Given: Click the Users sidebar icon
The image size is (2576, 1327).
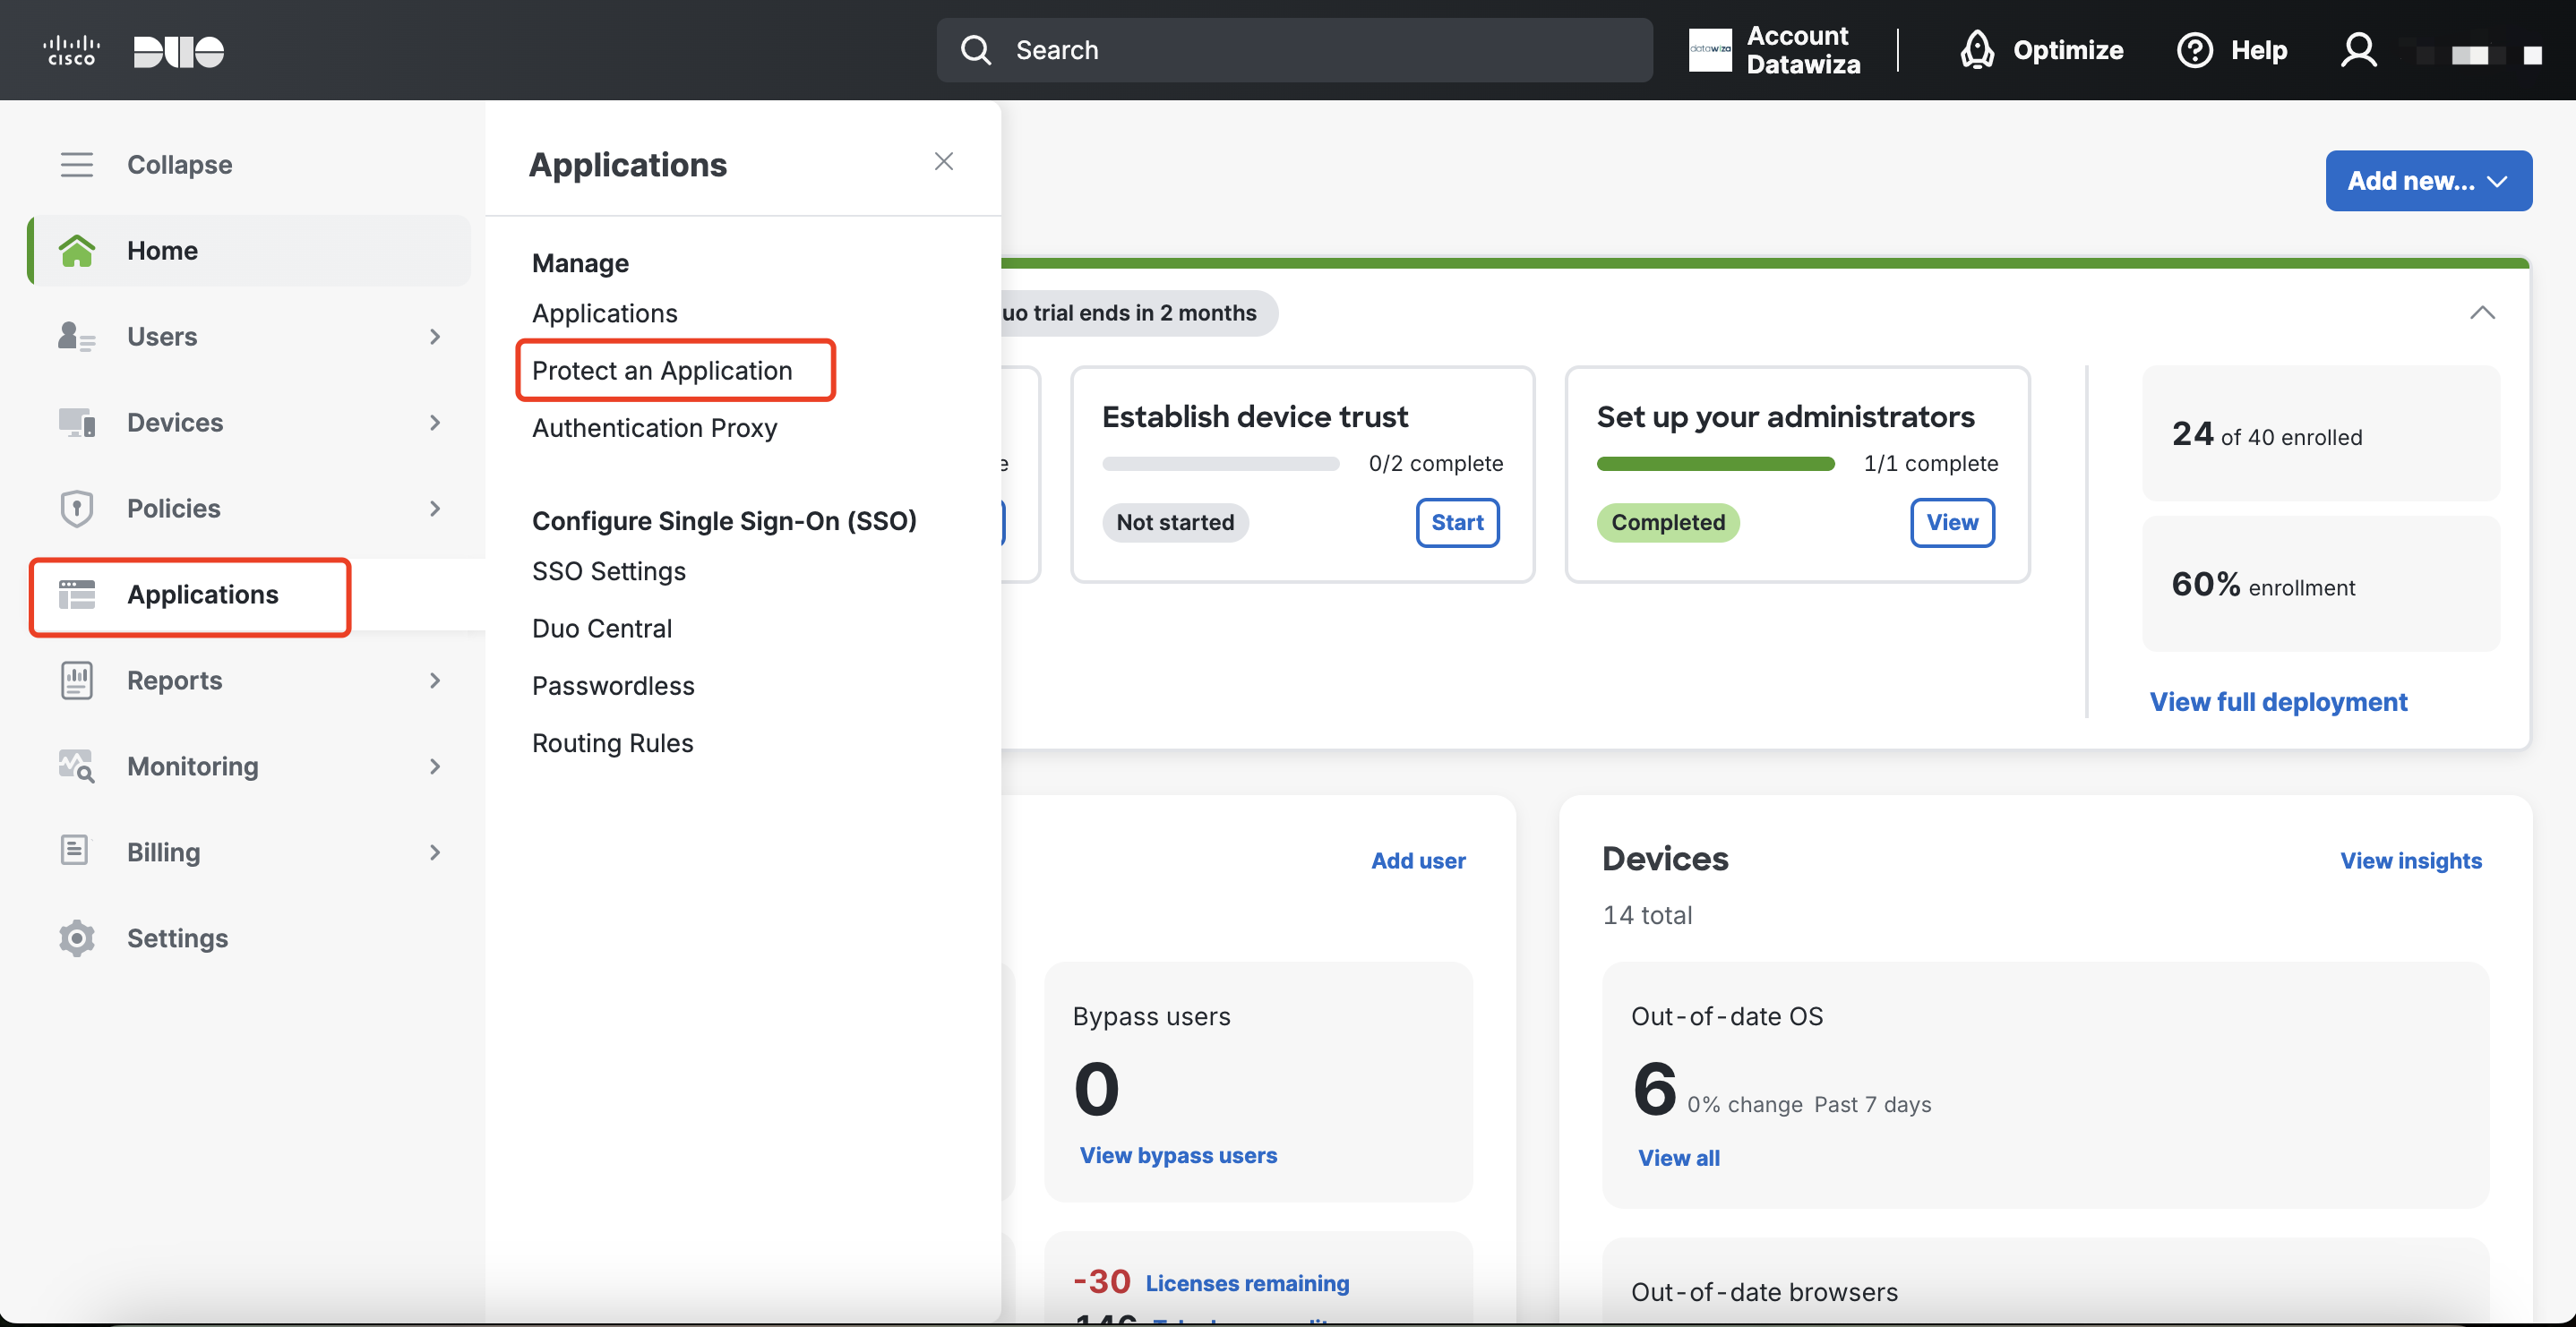Looking at the screenshot, I should (77, 336).
